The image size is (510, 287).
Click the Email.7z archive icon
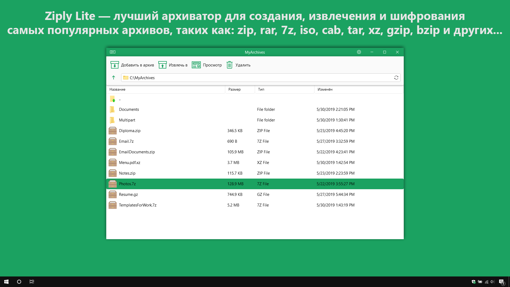click(x=113, y=141)
